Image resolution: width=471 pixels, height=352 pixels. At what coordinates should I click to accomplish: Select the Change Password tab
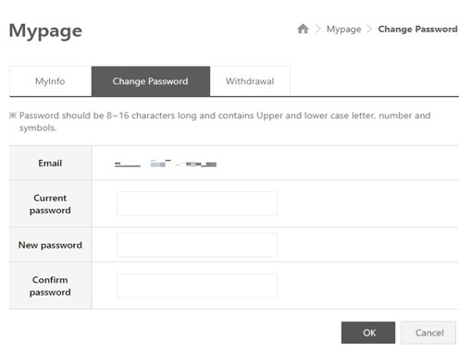tap(151, 81)
